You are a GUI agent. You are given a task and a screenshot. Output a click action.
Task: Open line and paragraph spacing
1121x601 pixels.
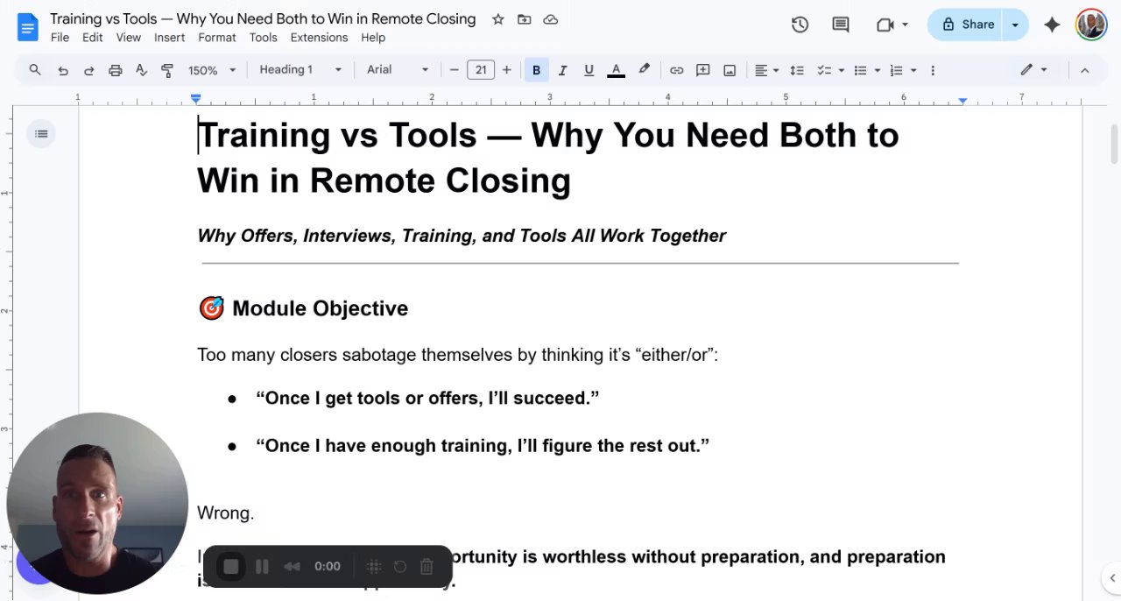pos(796,70)
